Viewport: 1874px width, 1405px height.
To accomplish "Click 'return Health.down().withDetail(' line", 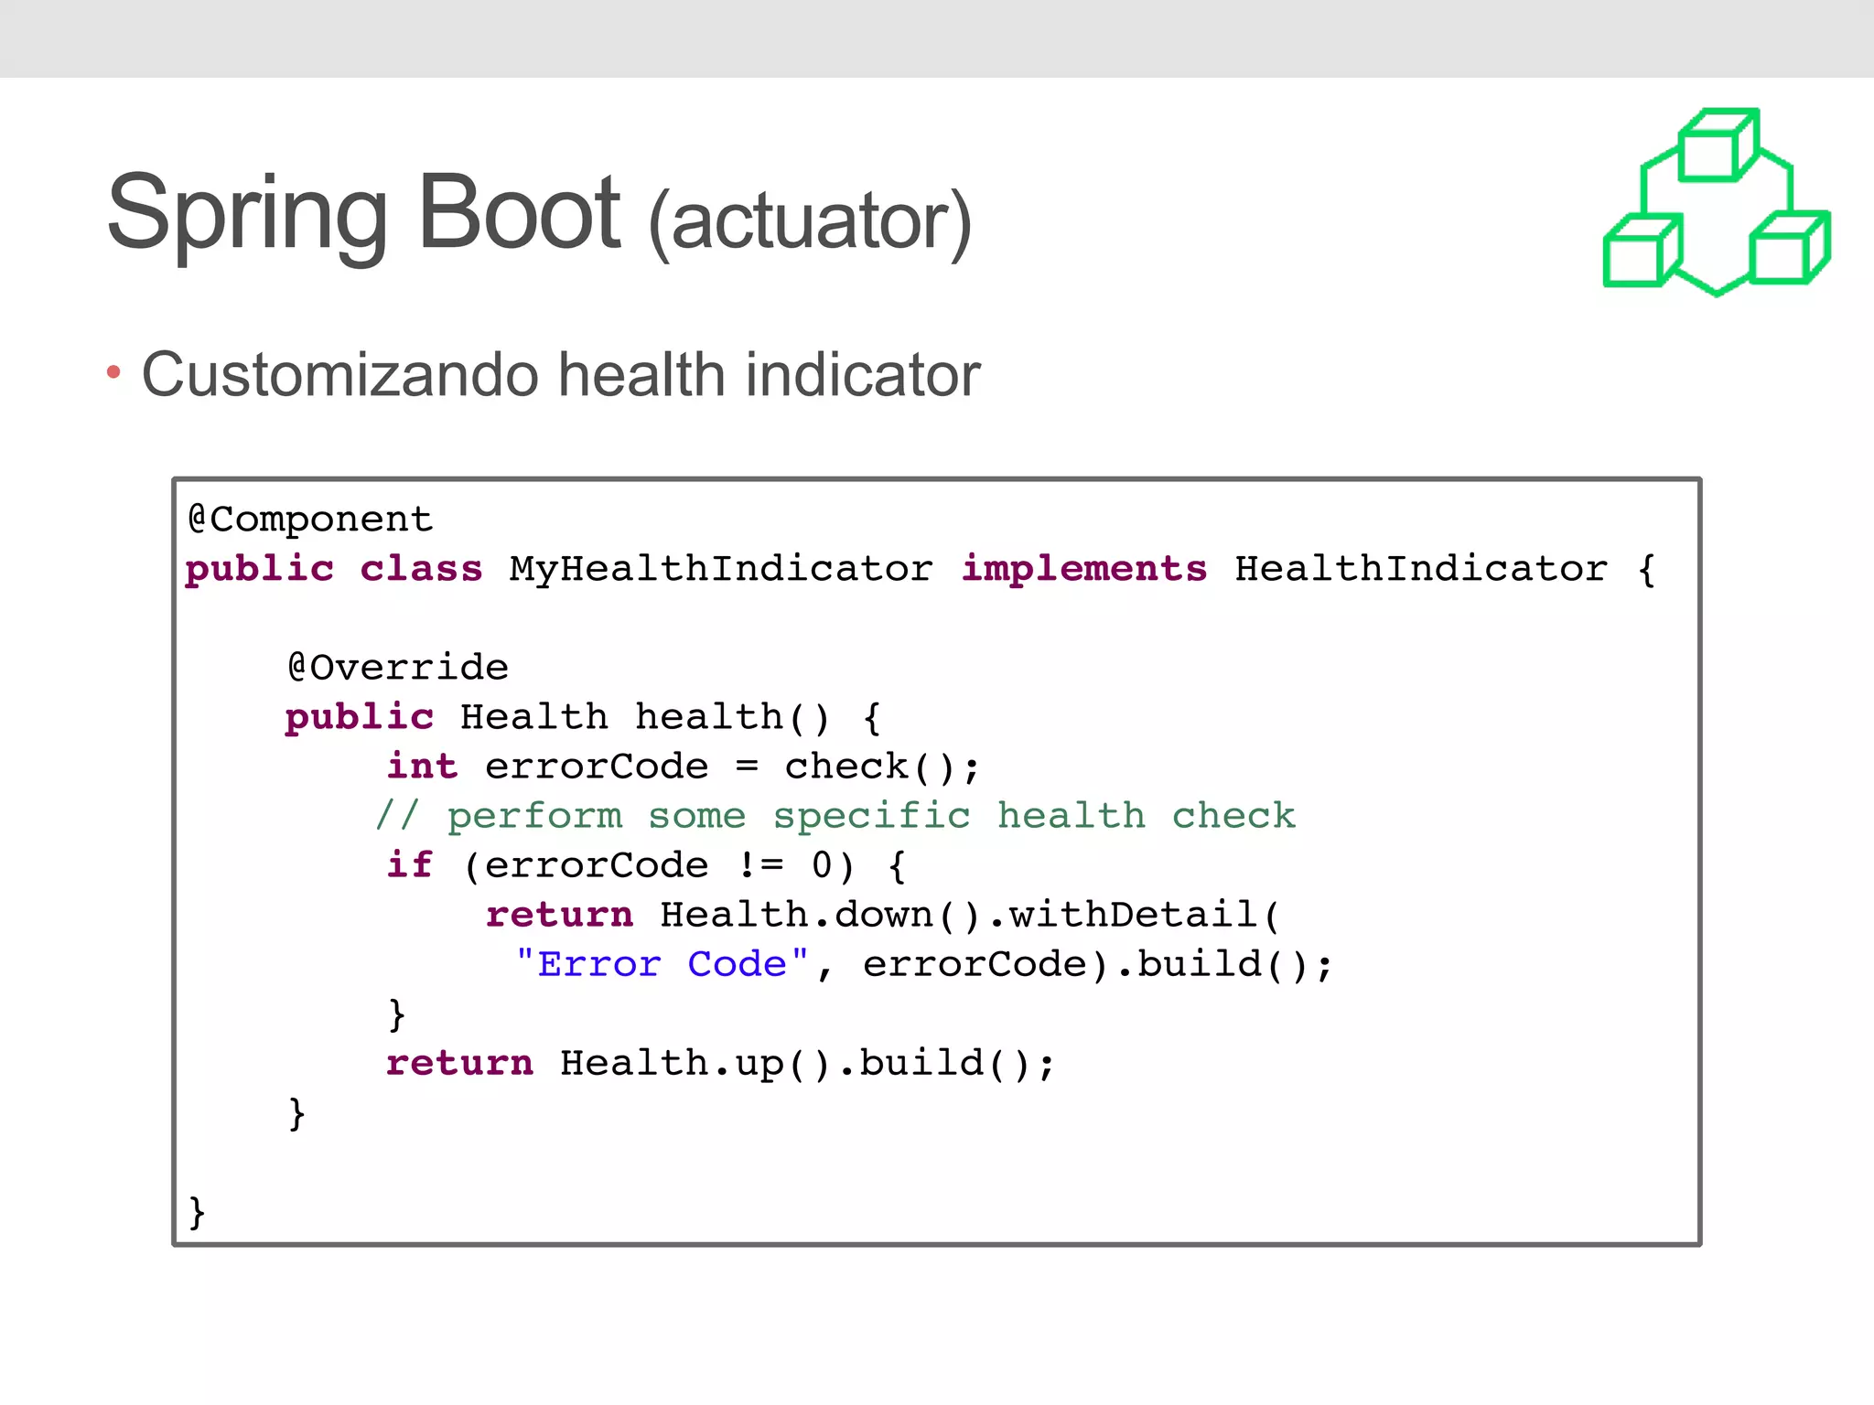I will point(883,915).
